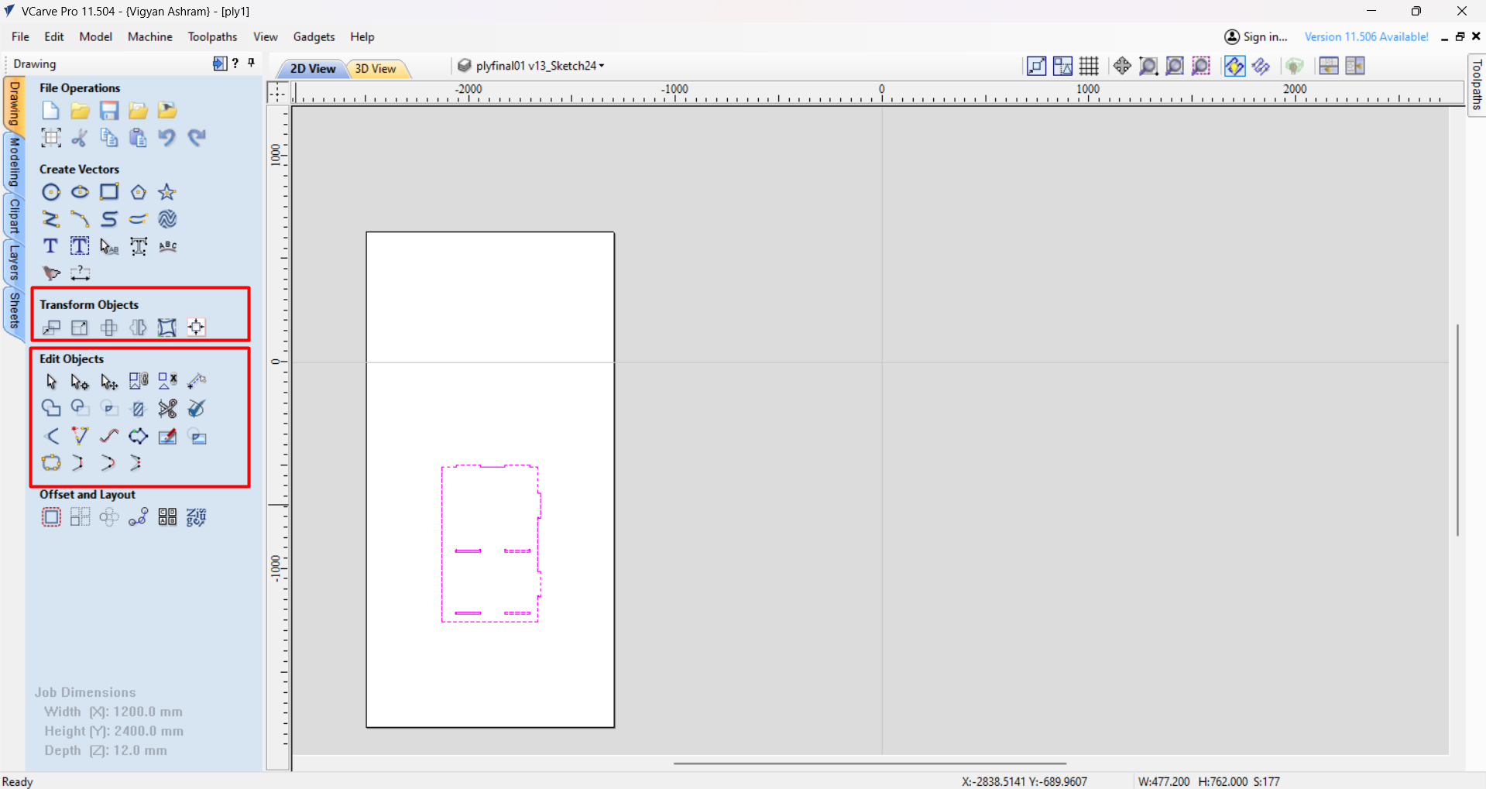Expand the plyfinal01 v13_Sketch24 sheet dropdown
This screenshot has width=1486, height=789.
[530, 66]
